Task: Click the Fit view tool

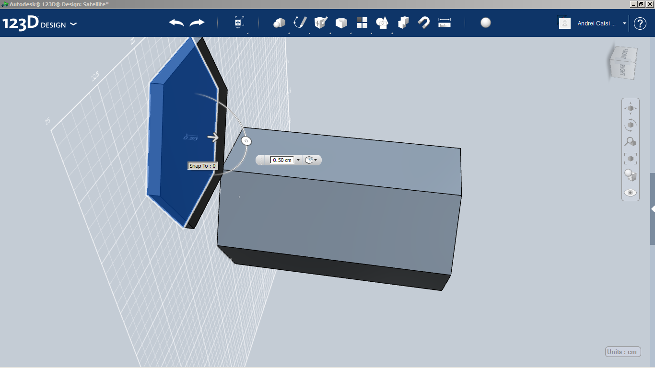Action: click(x=631, y=159)
